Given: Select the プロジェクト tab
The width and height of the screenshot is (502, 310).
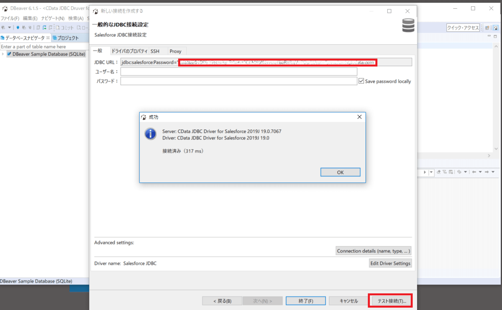Looking at the screenshot, I should (66, 38).
